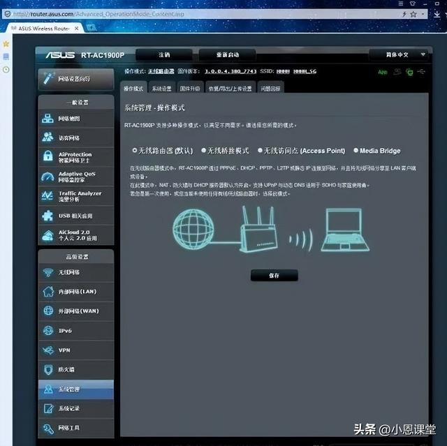The height and width of the screenshot is (446, 447).
Task: Select the ASUS Wireless Router browser tab
Action: click(x=45, y=29)
